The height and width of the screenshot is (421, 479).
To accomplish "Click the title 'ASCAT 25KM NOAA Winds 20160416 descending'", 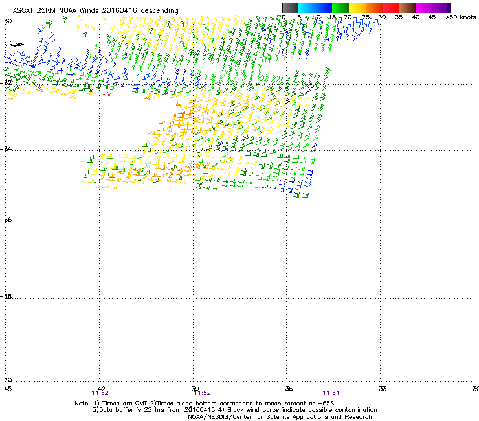I will click(x=95, y=11).
